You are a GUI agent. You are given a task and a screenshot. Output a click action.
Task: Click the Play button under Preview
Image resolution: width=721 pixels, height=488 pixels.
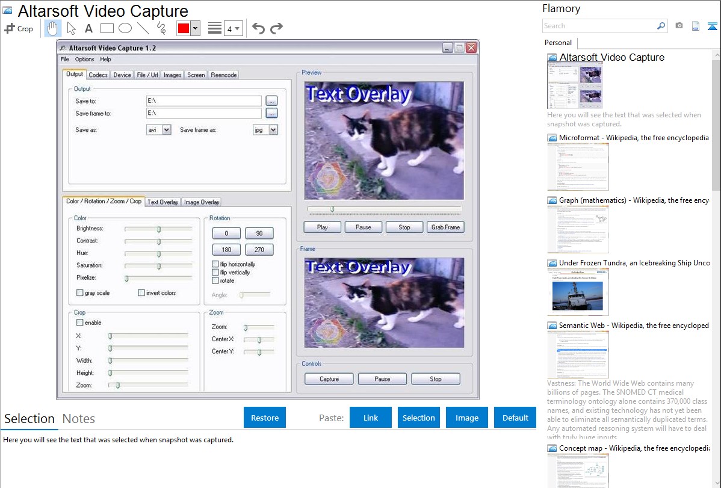pyautogui.click(x=323, y=227)
